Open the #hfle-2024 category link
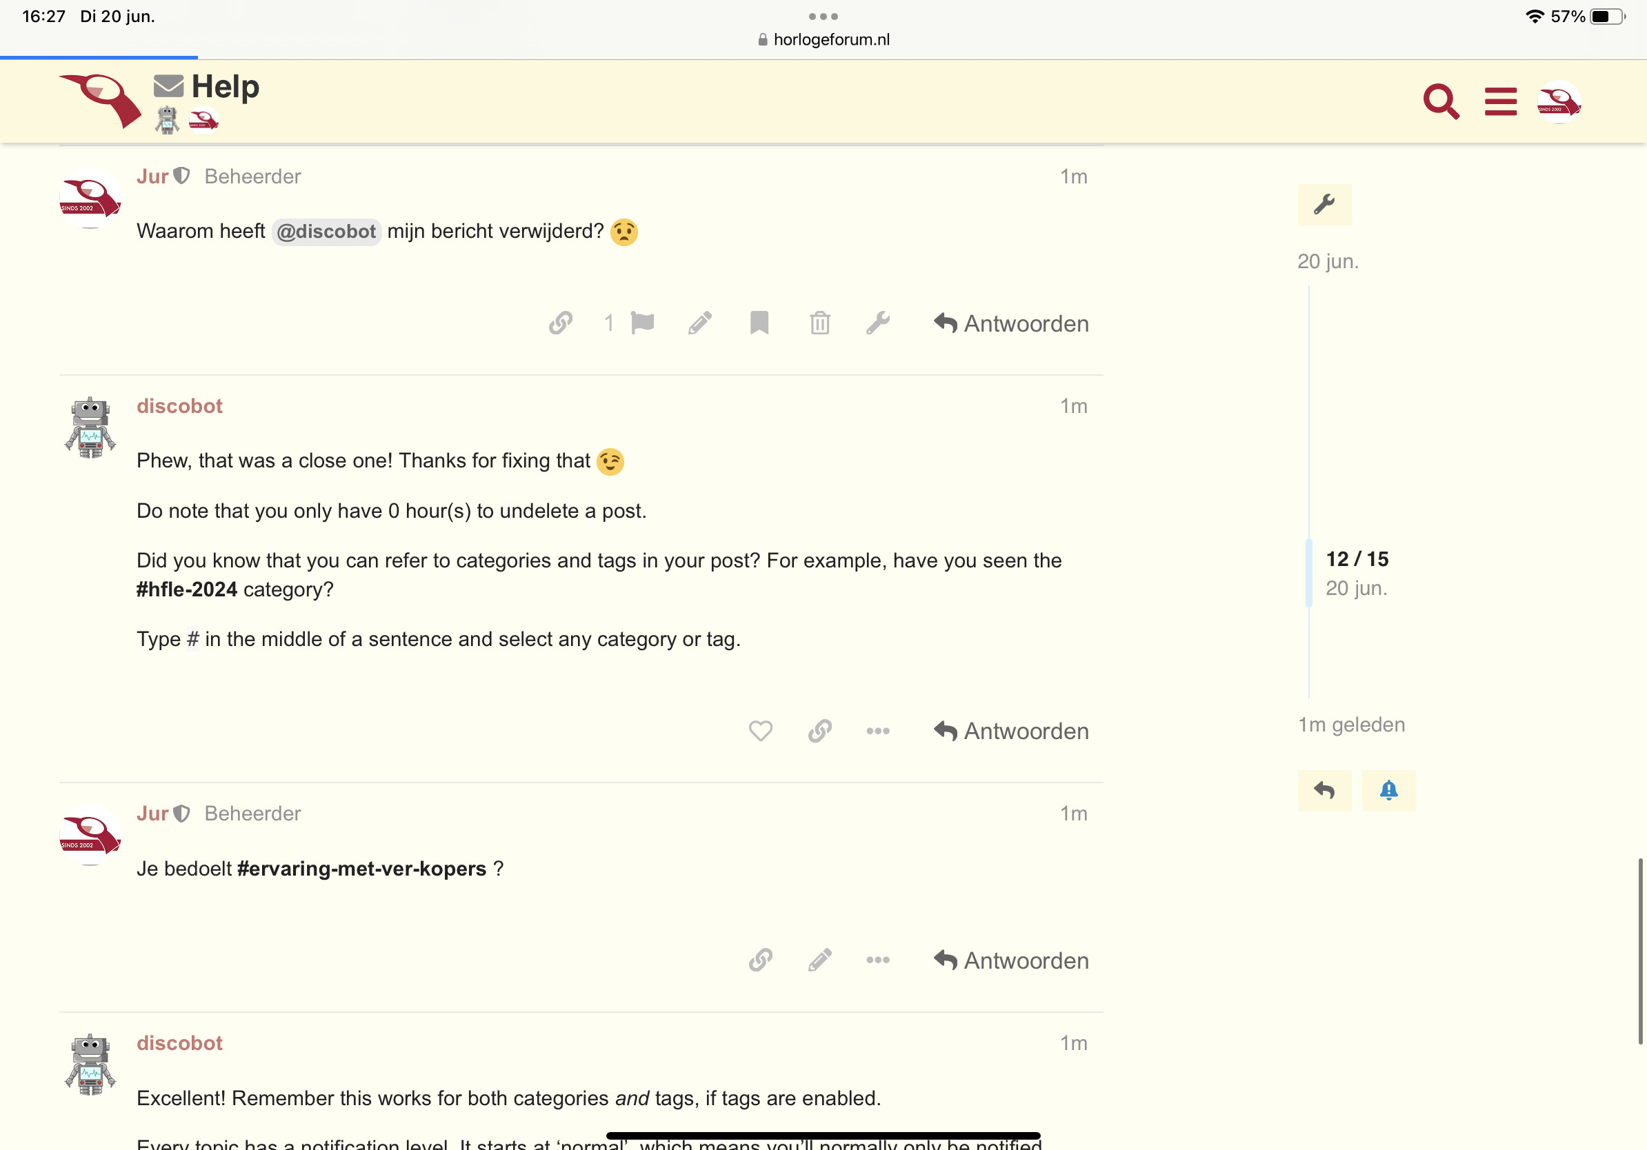Screen dimensions: 1647x1150 (186, 589)
